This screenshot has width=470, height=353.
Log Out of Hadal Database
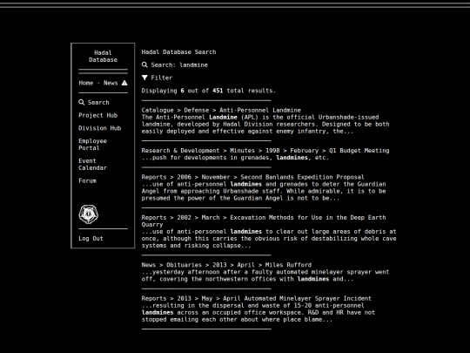pos(91,238)
